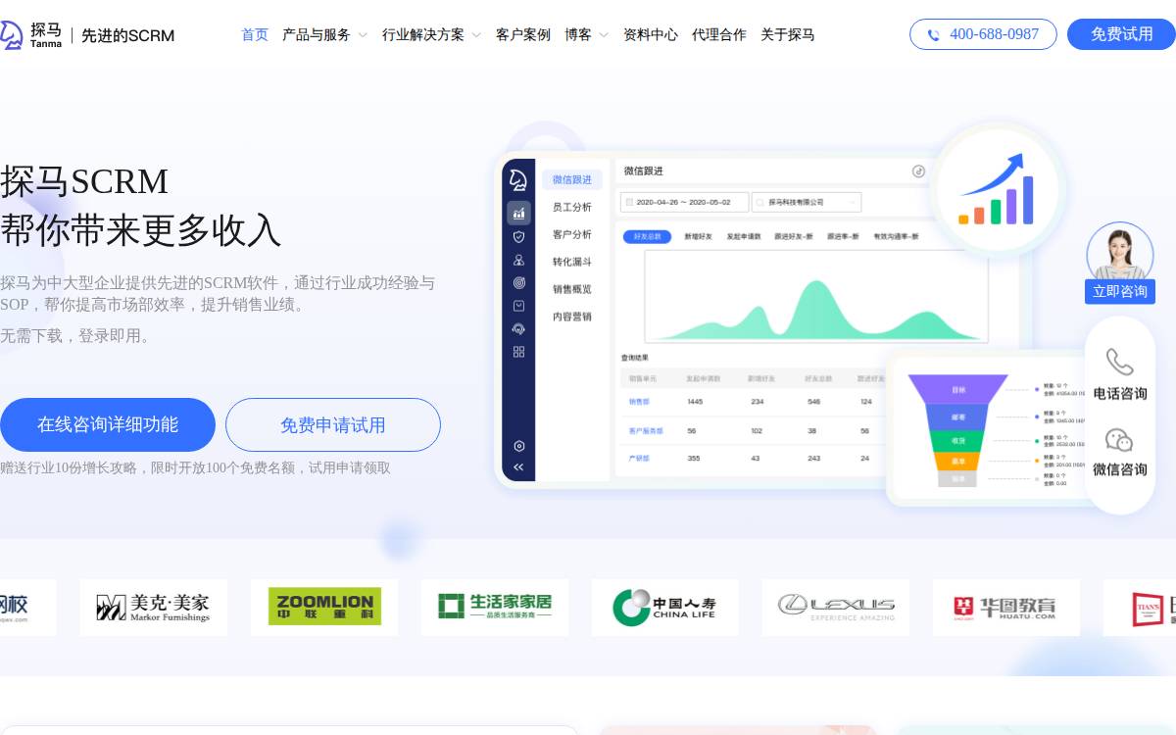Screen dimensions: 1176x735
Task: Select the target icon in dashboard sidebar
Action: coord(518,282)
